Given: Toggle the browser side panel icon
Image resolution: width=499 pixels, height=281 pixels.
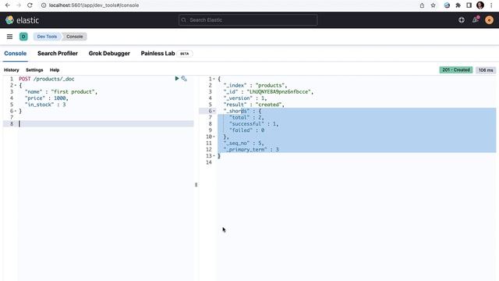Looking at the screenshot, I should point(469,5).
